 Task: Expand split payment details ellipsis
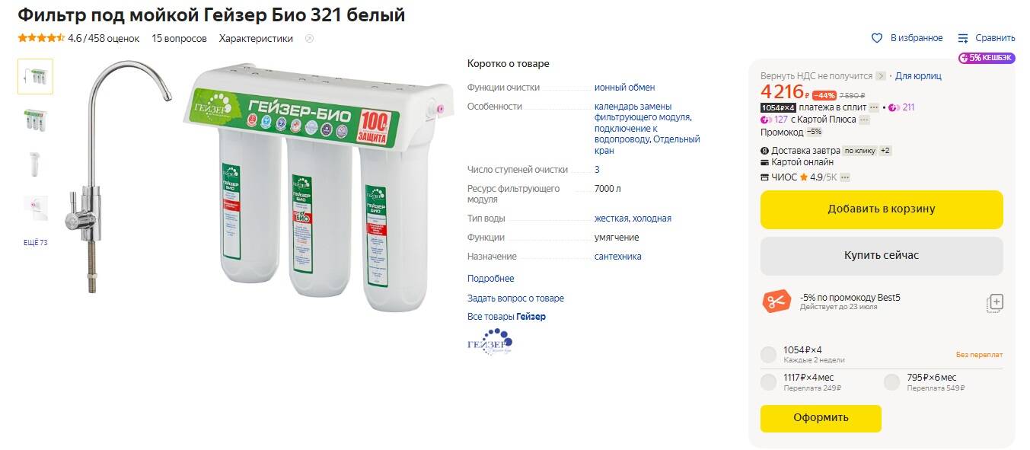(874, 107)
